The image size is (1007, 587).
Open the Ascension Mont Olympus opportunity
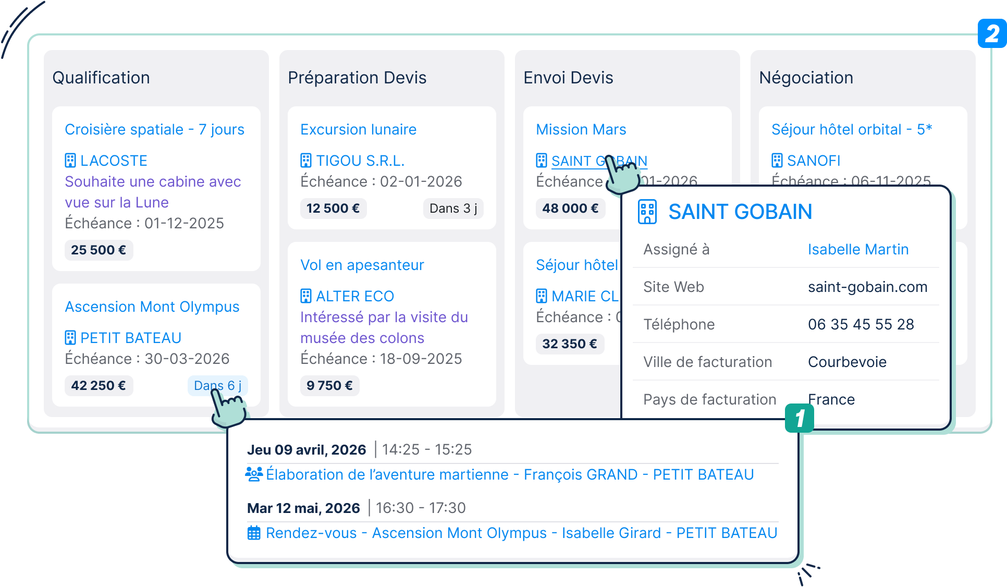152,307
